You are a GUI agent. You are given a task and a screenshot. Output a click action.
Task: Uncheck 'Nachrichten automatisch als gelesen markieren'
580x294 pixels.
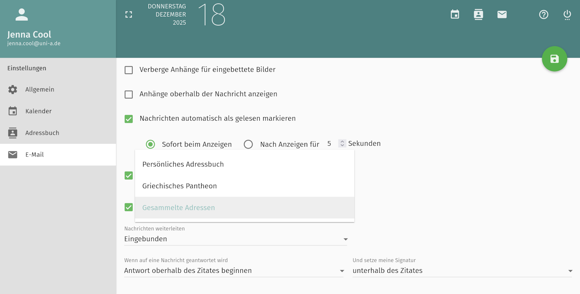coord(129,119)
